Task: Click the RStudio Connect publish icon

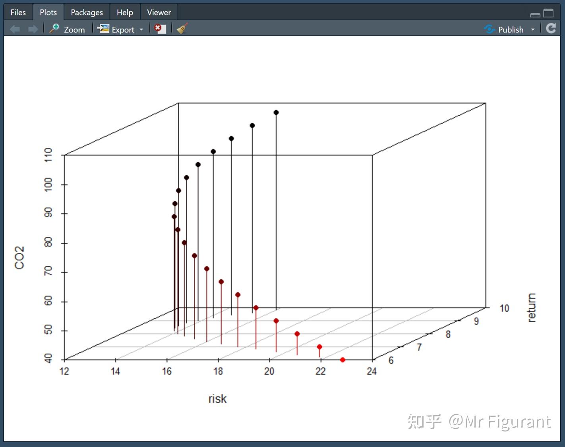Action: [489, 29]
